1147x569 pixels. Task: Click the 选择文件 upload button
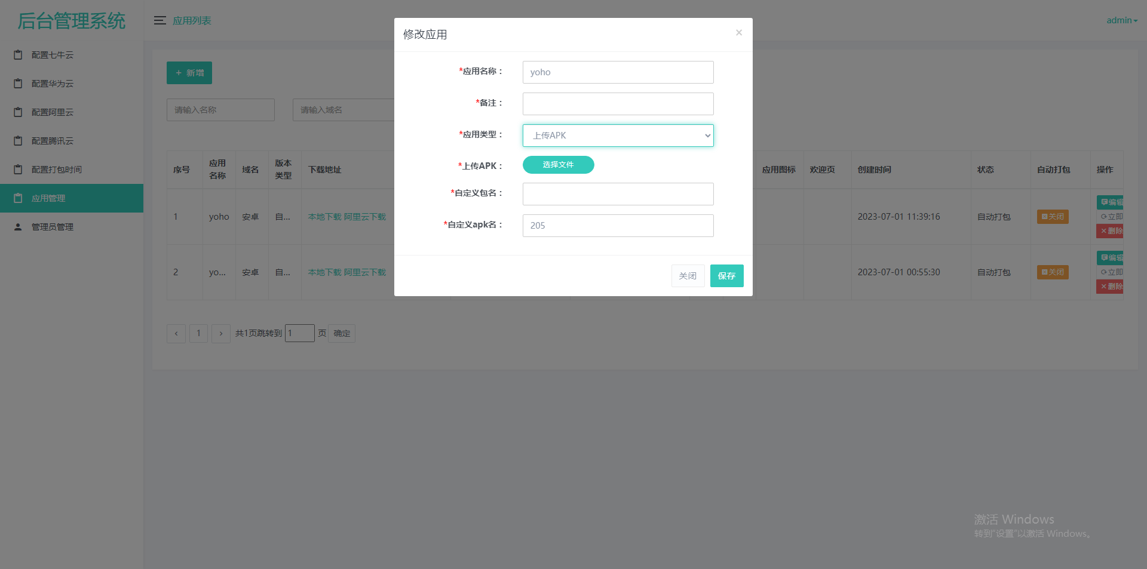click(559, 165)
